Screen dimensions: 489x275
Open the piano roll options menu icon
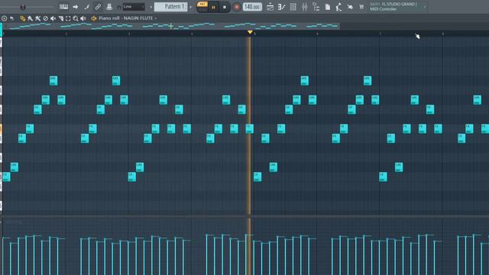click(4, 18)
